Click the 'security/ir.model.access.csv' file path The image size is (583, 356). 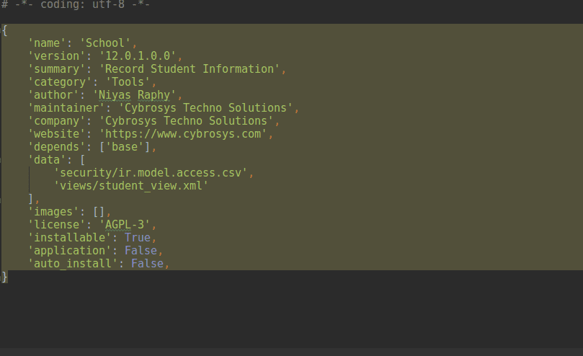pyautogui.click(x=153, y=173)
